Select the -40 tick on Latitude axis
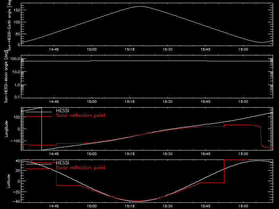279x209 pixels. 16,202
